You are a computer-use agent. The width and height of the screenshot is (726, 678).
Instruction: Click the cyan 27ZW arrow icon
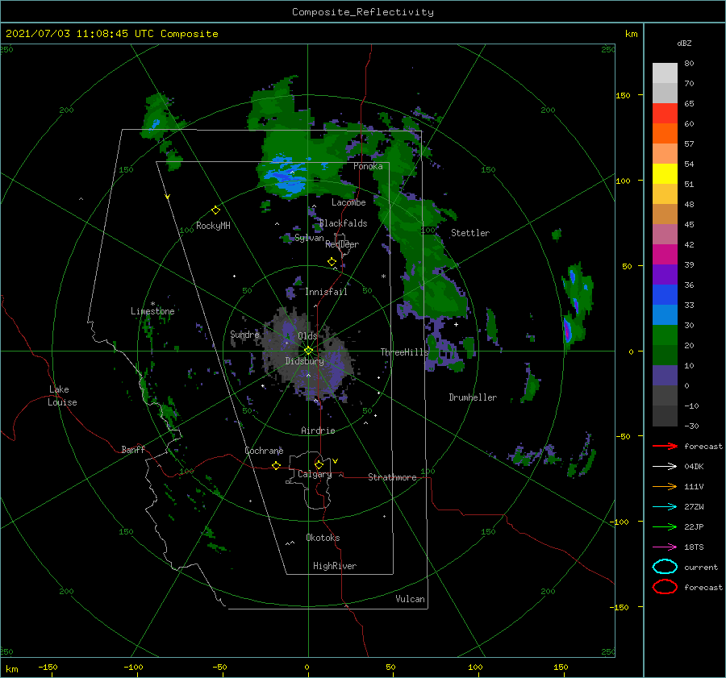pos(665,507)
